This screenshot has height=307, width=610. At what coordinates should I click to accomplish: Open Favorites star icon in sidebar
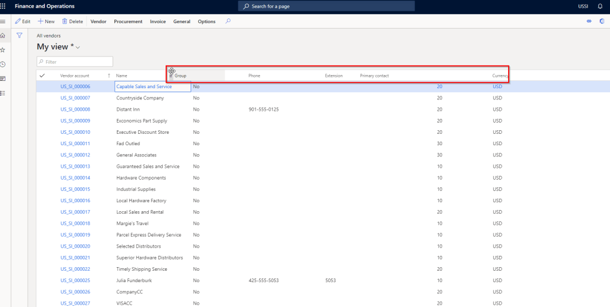point(4,50)
